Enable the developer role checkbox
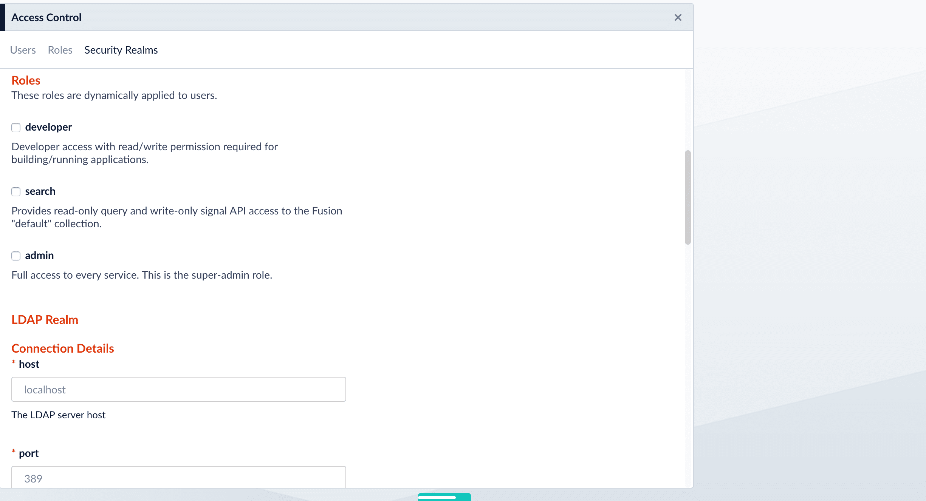The height and width of the screenshot is (501, 926). click(x=16, y=128)
